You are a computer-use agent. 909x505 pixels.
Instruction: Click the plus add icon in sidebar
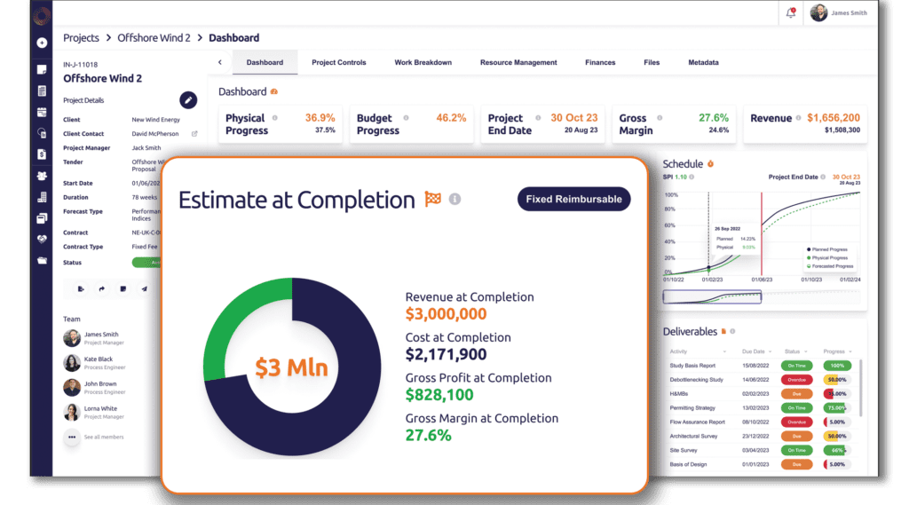(x=42, y=43)
